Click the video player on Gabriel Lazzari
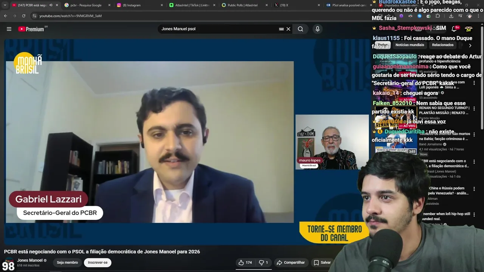 coord(150,142)
